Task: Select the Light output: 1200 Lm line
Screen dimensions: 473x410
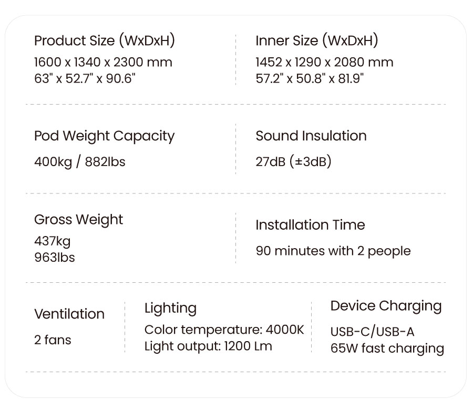Action: (x=208, y=346)
